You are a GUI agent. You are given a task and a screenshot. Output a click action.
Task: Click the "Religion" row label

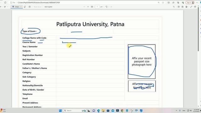coord(26,81)
